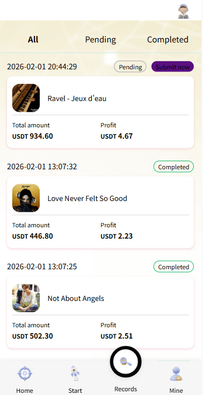Switch to the Completed tab

pyautogui.click(x=168, y=40)
